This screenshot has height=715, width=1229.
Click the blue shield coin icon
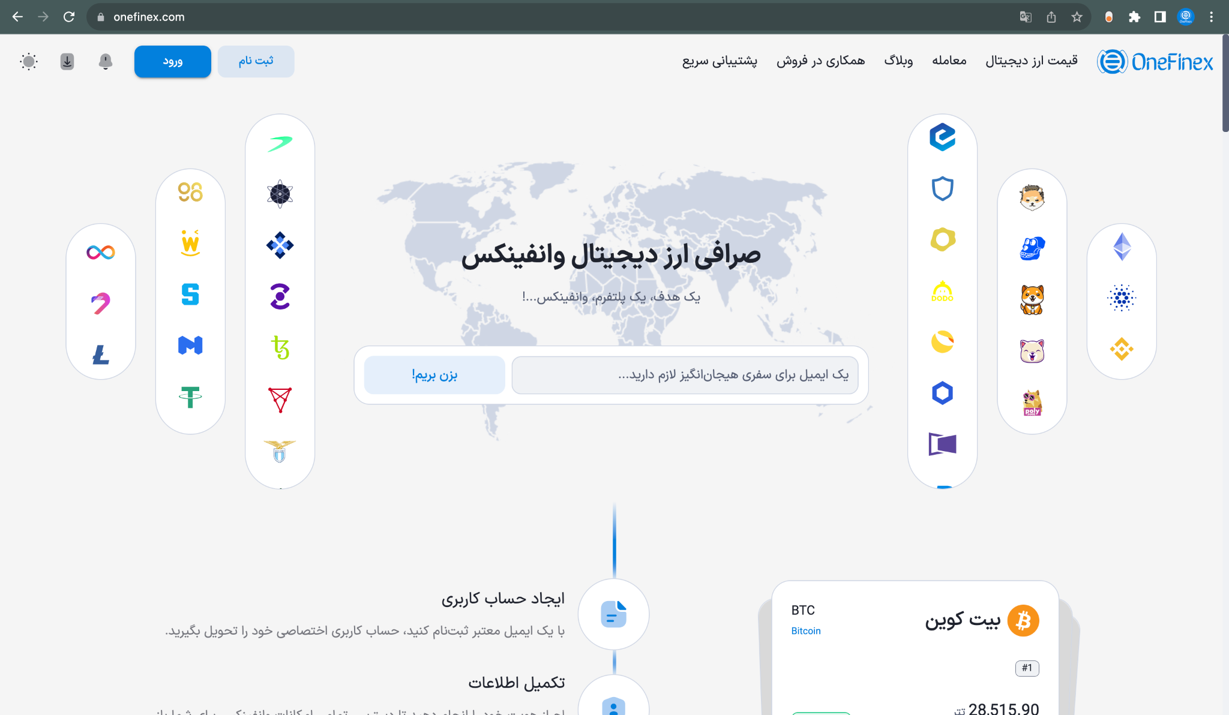click(x=943, y=188)
